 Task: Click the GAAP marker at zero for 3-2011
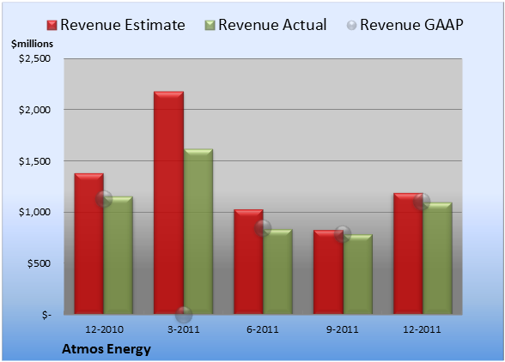[x=184, y=315]
